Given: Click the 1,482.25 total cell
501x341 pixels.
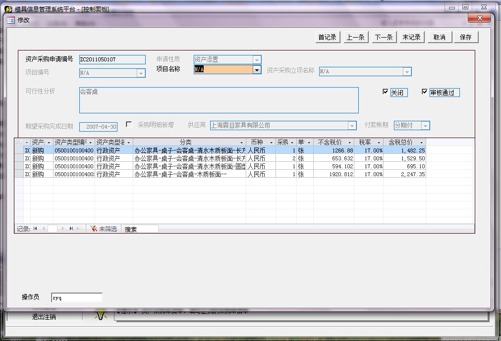Looking at the screenshot, I should pyautogui.click(x=404, y=150).
